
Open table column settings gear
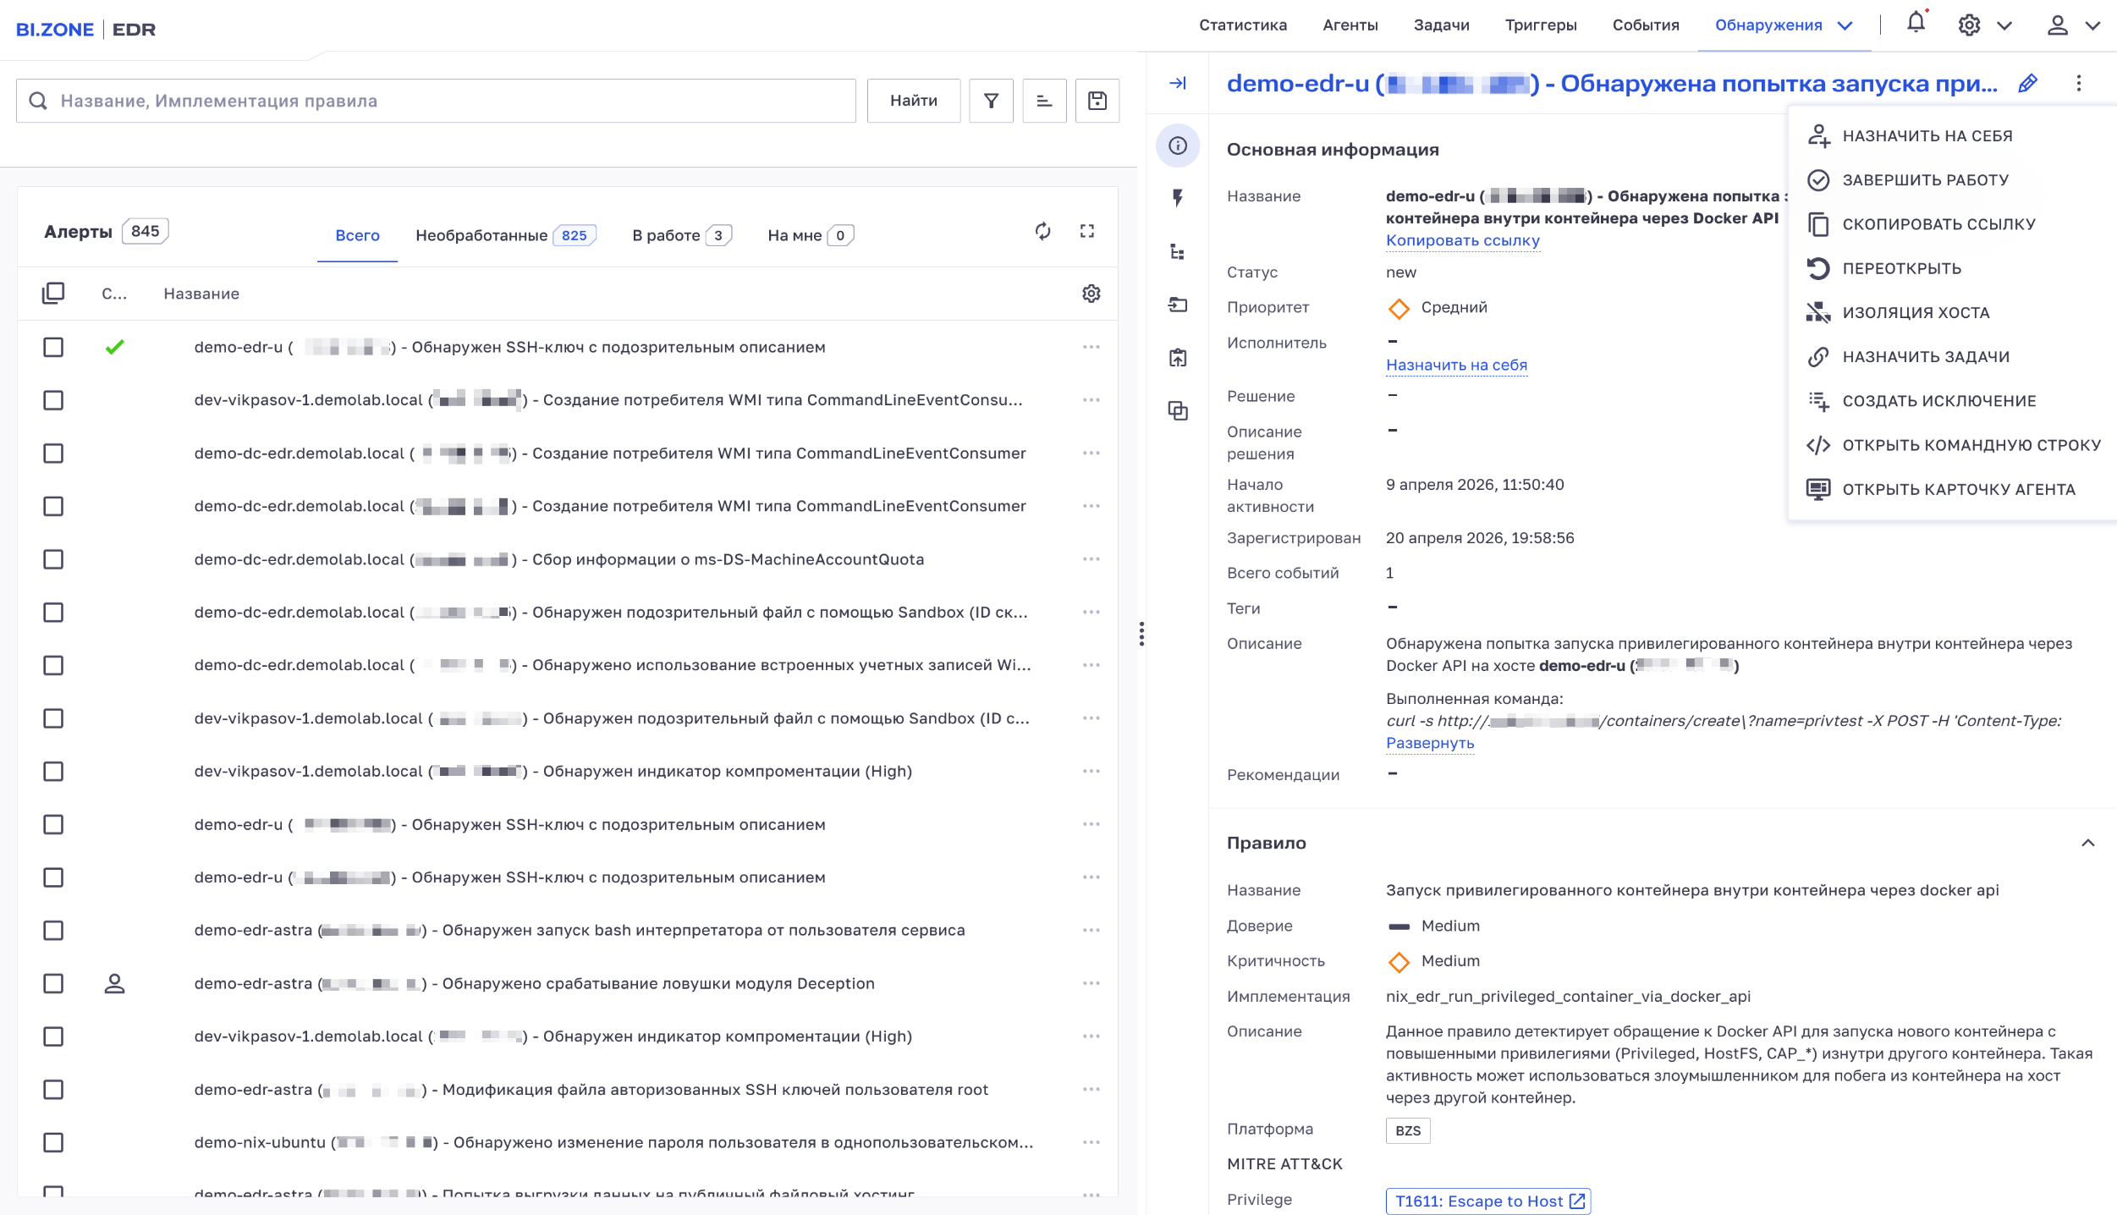pos(1091,294)
